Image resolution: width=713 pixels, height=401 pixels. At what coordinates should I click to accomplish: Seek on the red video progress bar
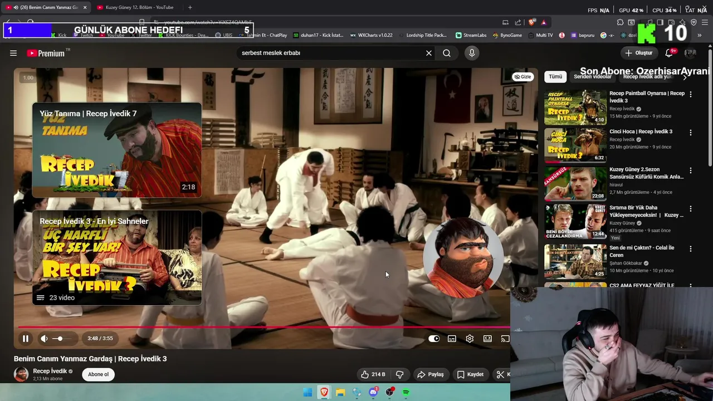click(x=263, y=327)
